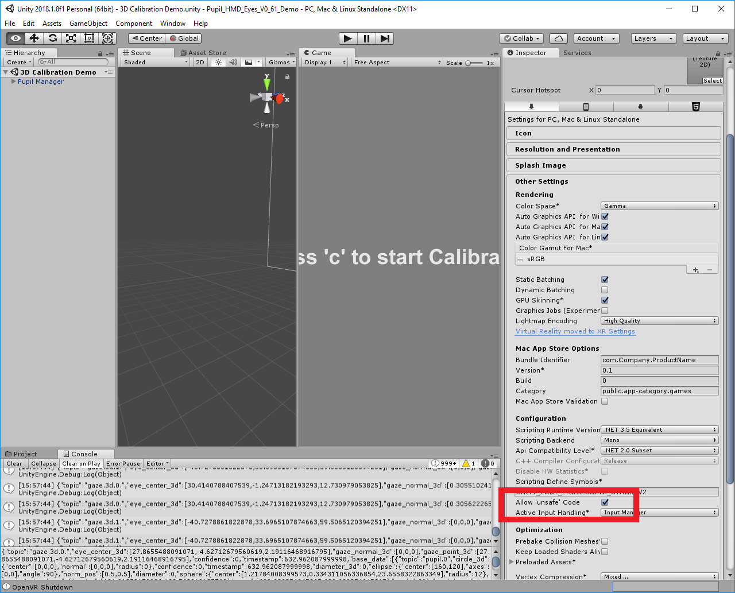Select iOS platform settings tab
Screen dimensions: 735x593
point(586,107)
